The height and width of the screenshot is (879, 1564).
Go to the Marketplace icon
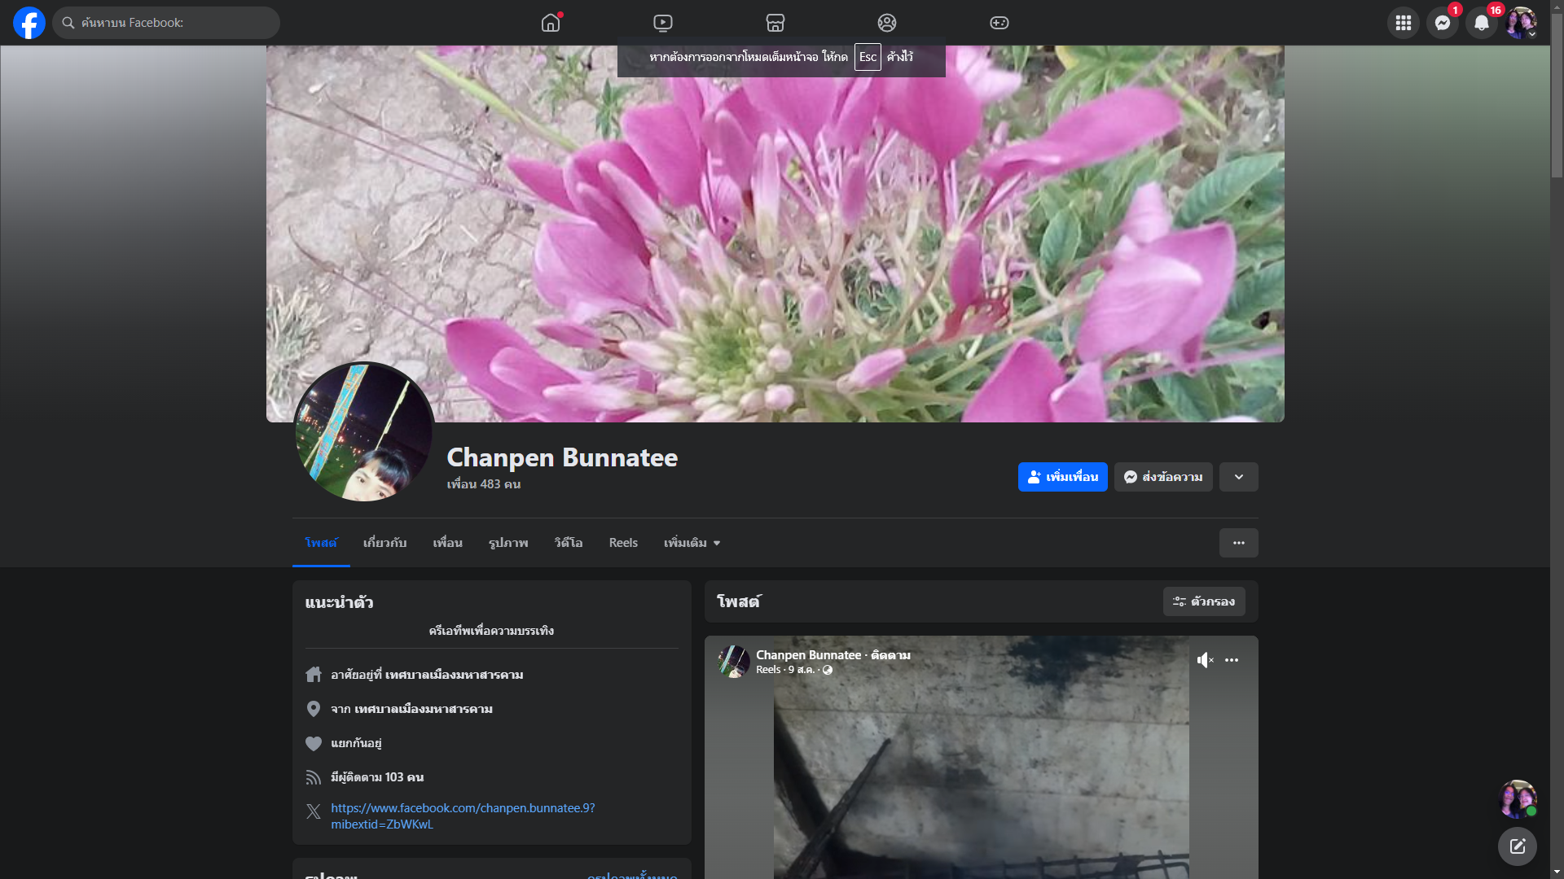(775, 23)
